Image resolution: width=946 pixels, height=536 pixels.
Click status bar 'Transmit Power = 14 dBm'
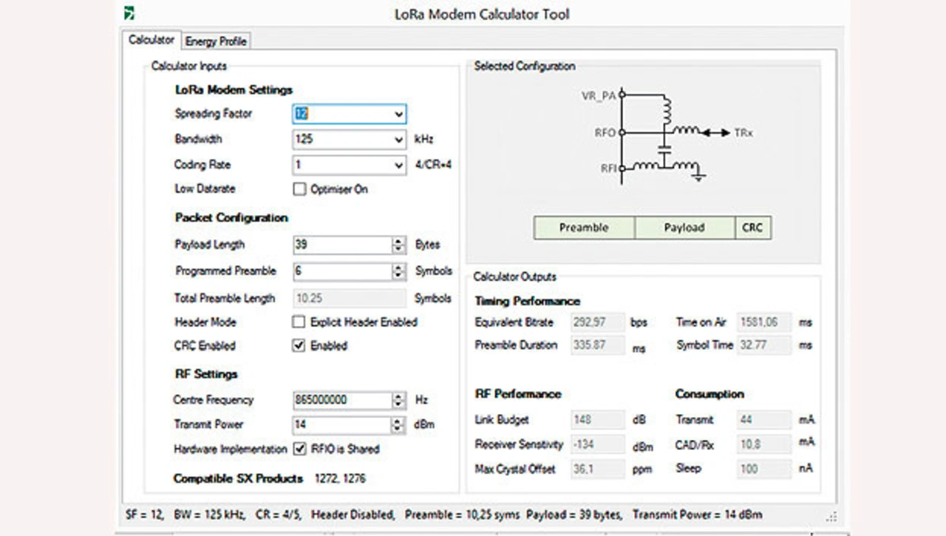tap(697, 515)
